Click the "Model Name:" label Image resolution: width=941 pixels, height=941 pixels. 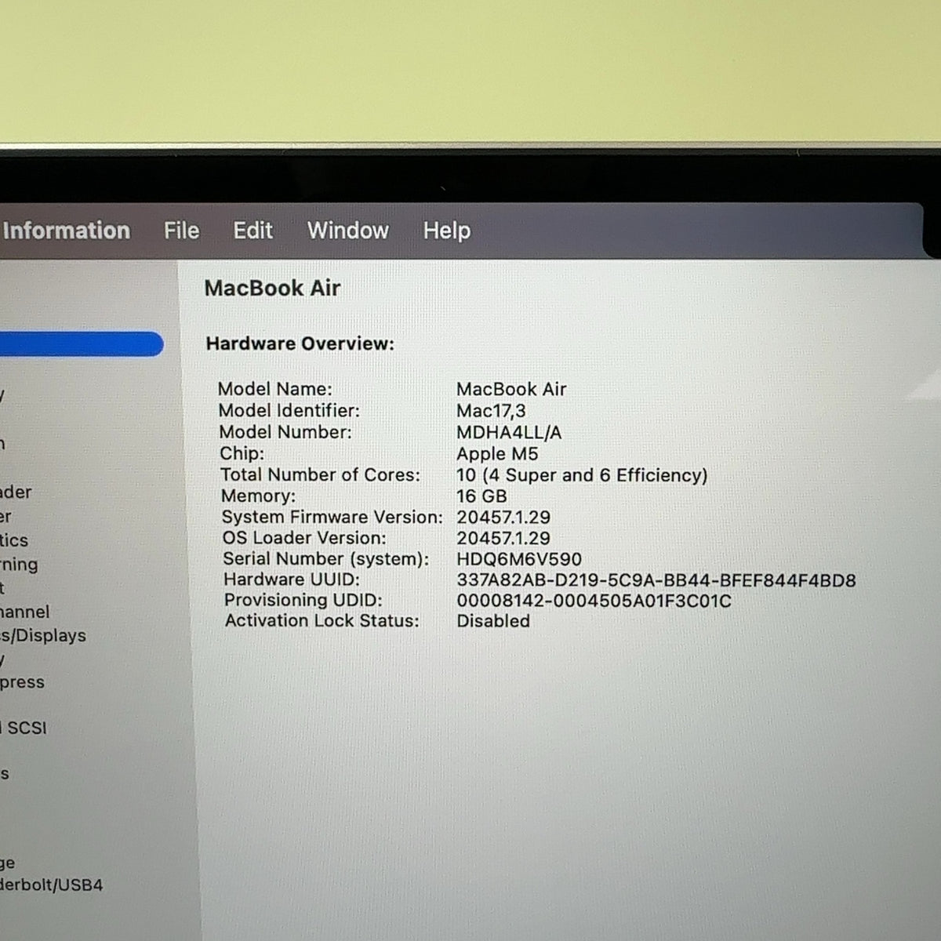pos(275,389)
